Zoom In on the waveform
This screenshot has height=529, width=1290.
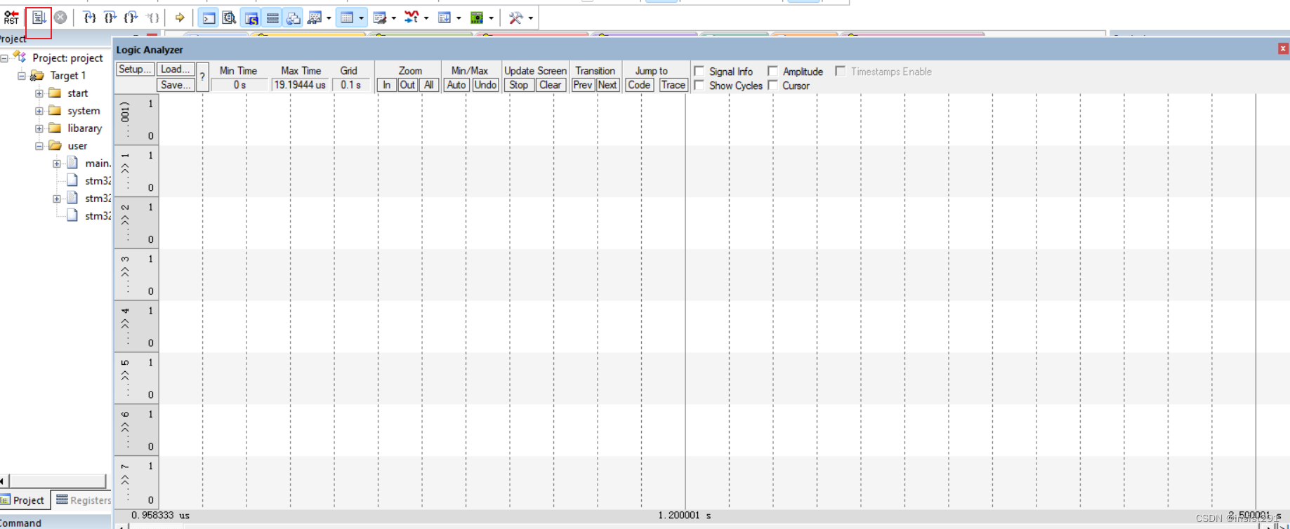[386, 85]
